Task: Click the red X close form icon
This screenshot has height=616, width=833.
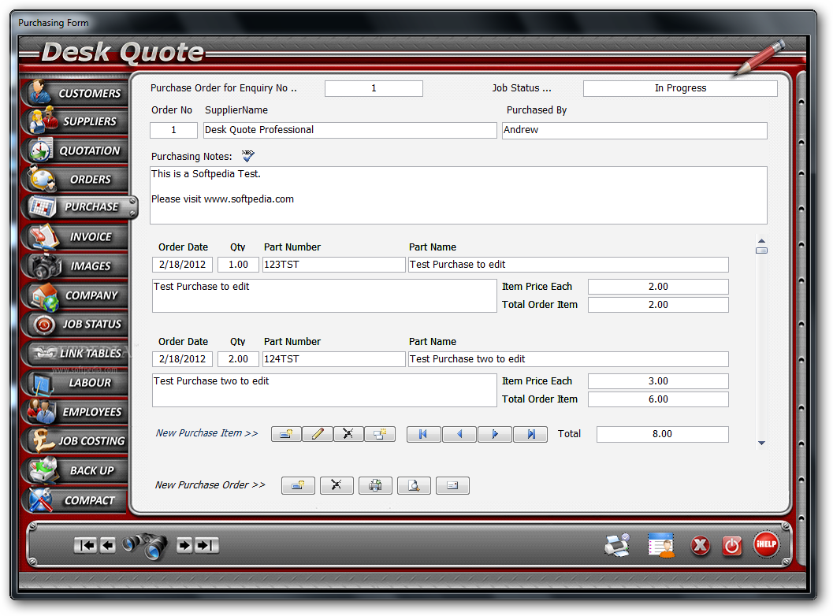Action: pos(700,545)
